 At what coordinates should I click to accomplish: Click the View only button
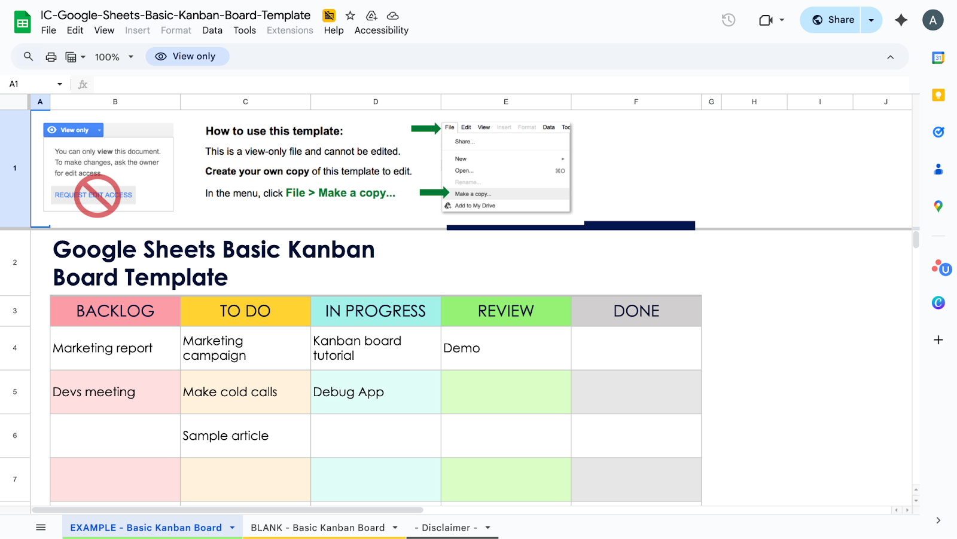[187, 57]
